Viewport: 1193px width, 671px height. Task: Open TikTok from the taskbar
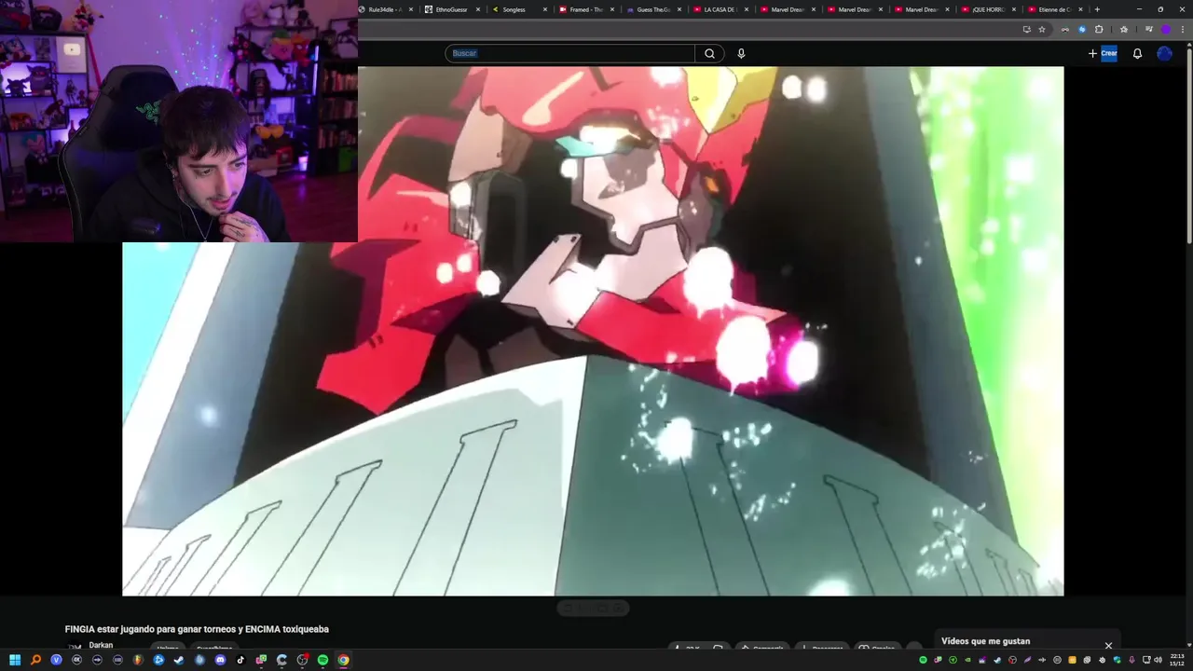coord(240,660)
